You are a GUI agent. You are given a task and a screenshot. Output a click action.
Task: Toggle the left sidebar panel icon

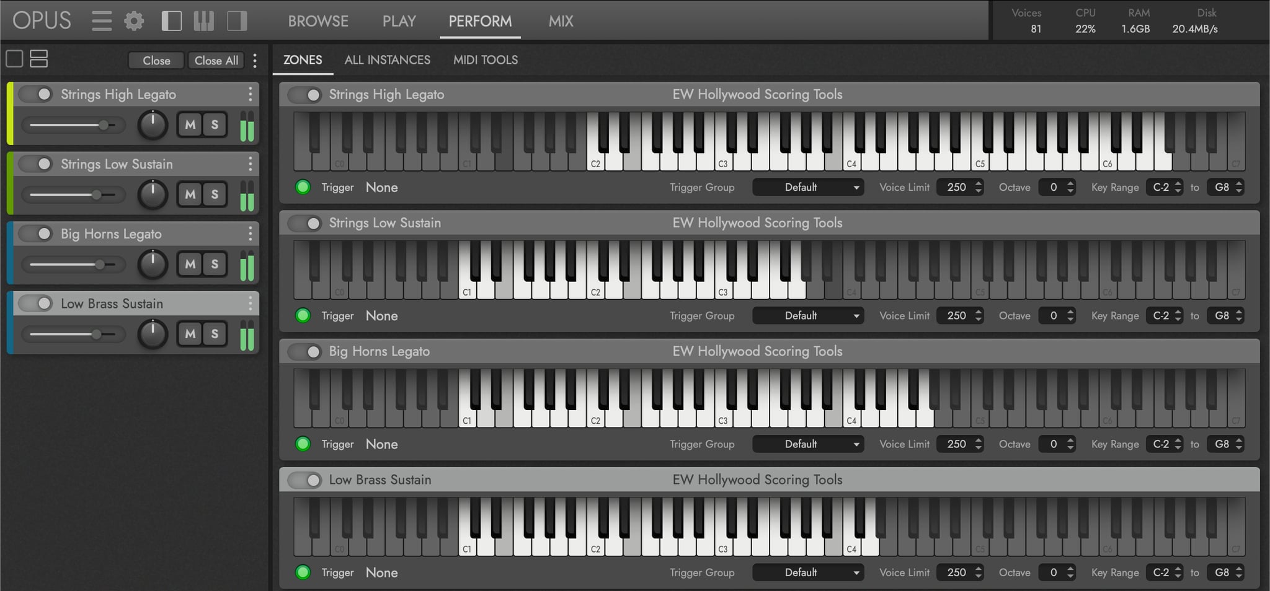(x=171, y=21)
